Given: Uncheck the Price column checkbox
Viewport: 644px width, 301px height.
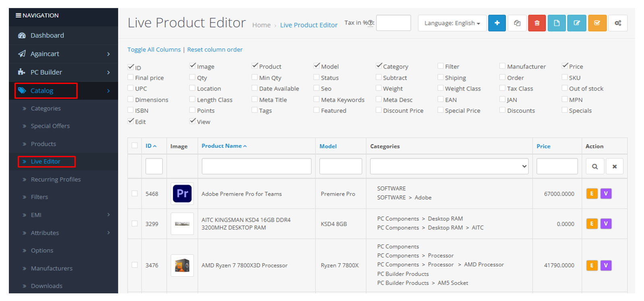Looking at the screenshot, I should pos(565,66).
